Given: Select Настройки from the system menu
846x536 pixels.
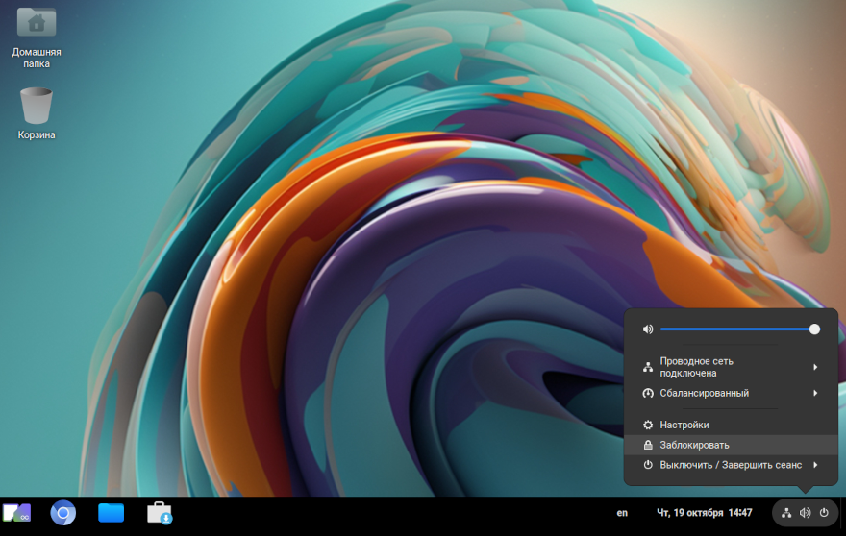Looking at the screenshot, I should click(x=684, y=425).
